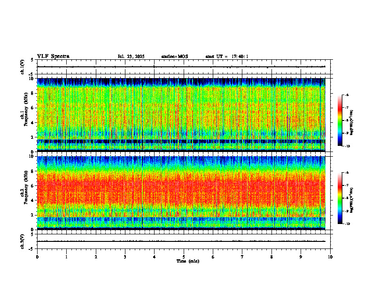Image resolution: width=372 pixels, height=288 pixels.
Task: Select the ch.2 spectrogram color bar
Action: coord(340,198)
